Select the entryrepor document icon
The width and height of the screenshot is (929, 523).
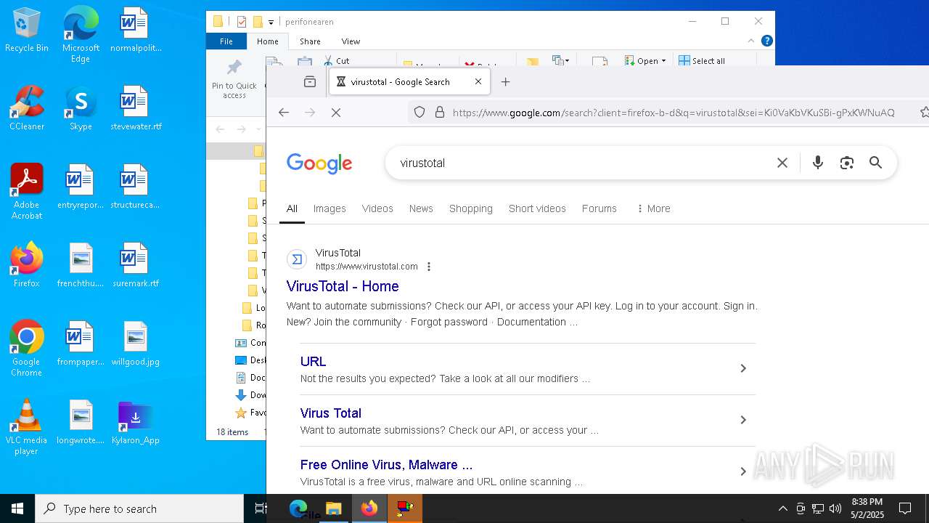[x=81, y=186]
